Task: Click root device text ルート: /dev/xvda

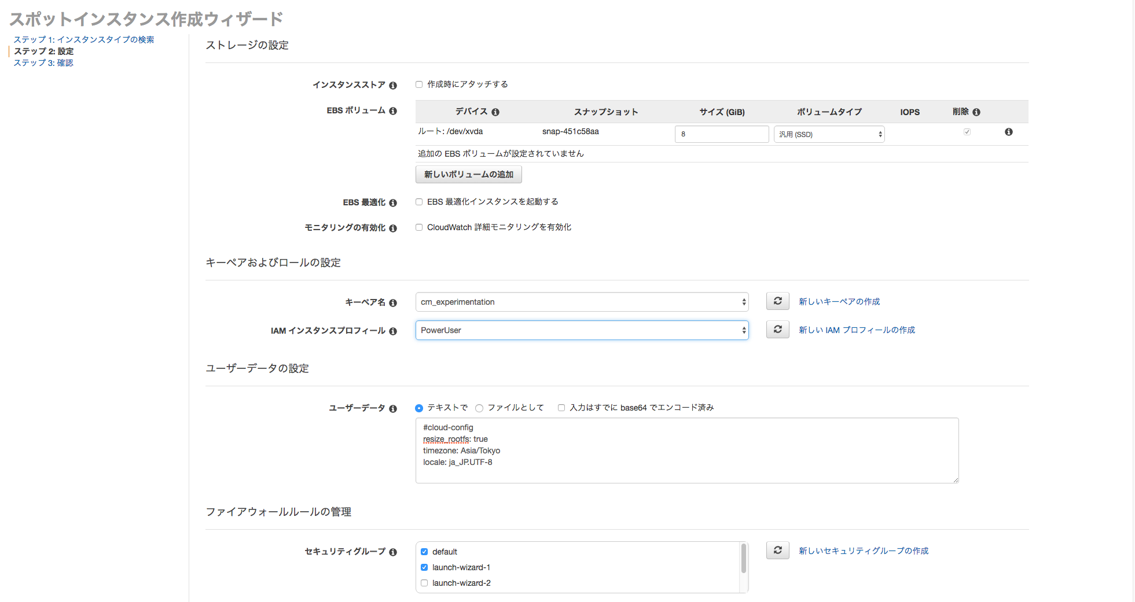Action: pos(450,132)
